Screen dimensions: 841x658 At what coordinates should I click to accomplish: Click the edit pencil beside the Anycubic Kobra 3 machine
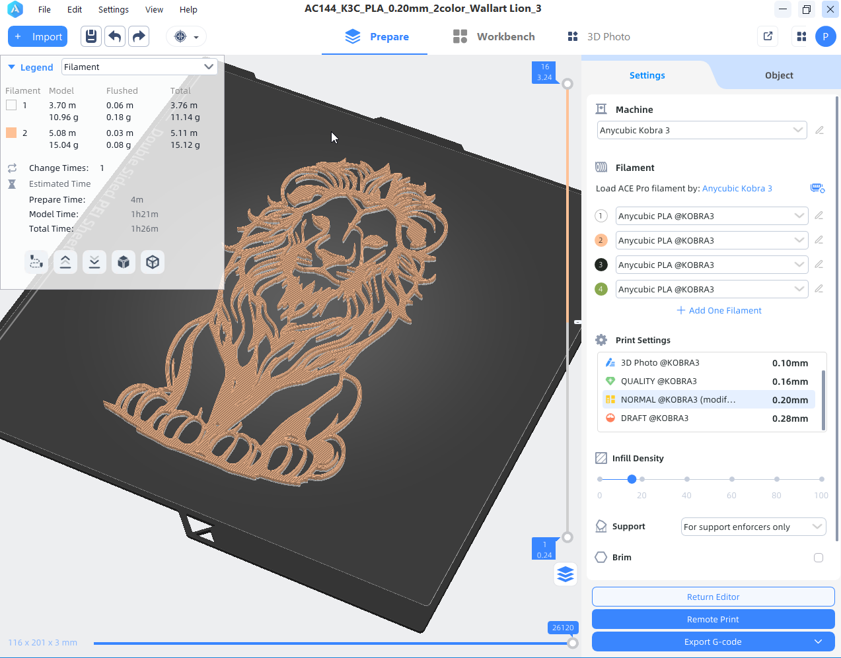tap(819, 130)
